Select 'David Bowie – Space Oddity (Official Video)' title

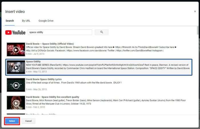click(x=50, y=44)
